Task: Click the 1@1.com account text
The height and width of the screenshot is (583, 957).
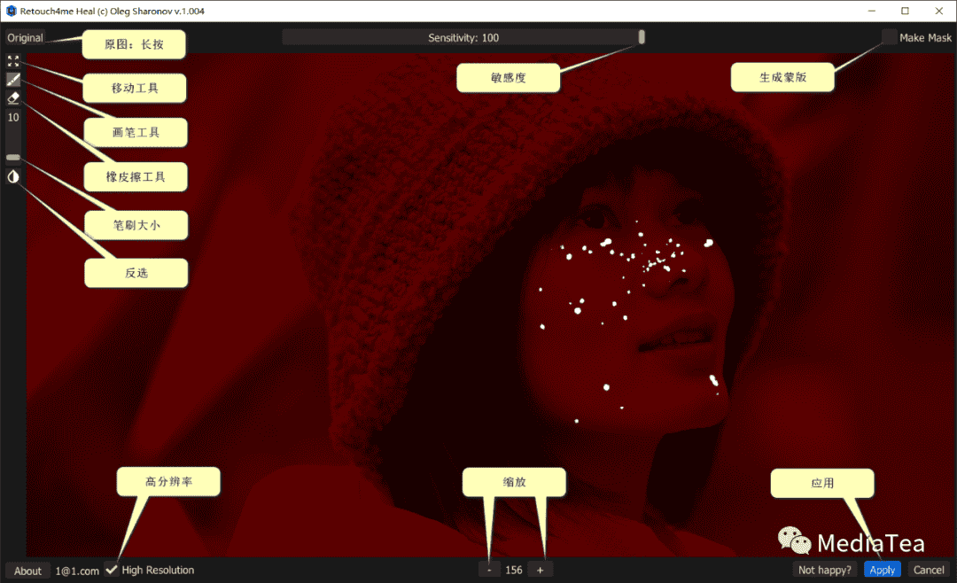Action: (x=77, y=571)
